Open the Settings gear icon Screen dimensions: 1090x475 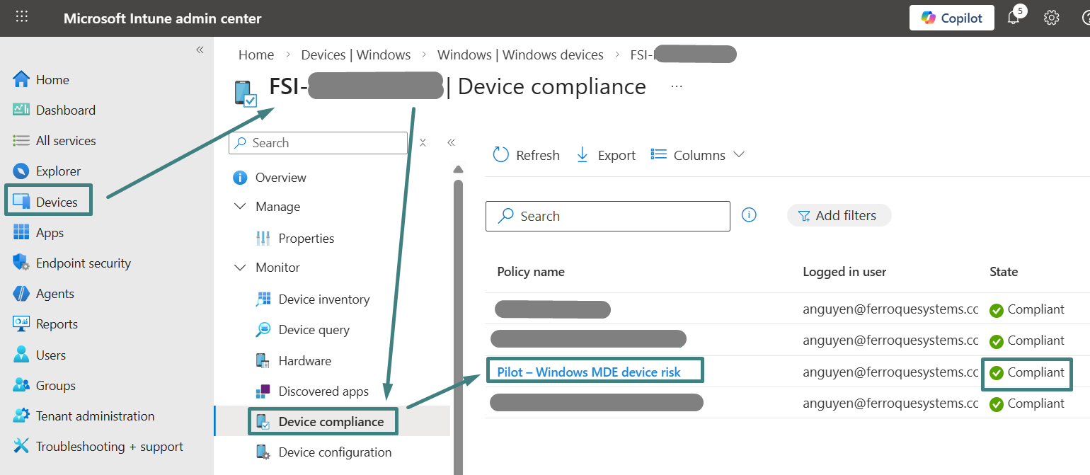point(1051,18)
